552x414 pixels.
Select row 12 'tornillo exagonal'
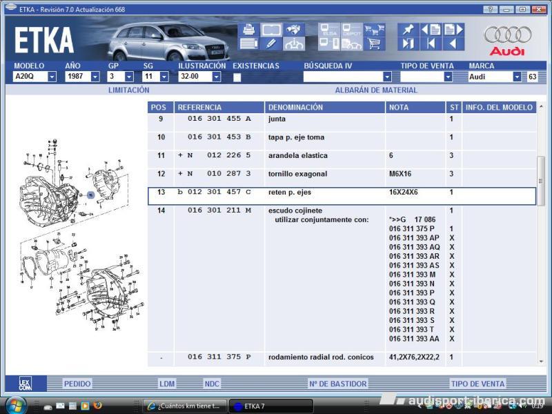[x=342, y=177]
